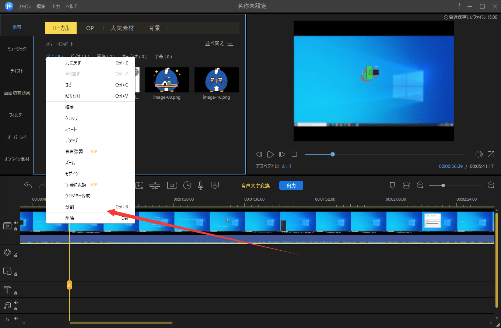Switch to the 背景 tab
This screenshot has height=328, width=501.
pyautogui.click(x=154, y=28)
